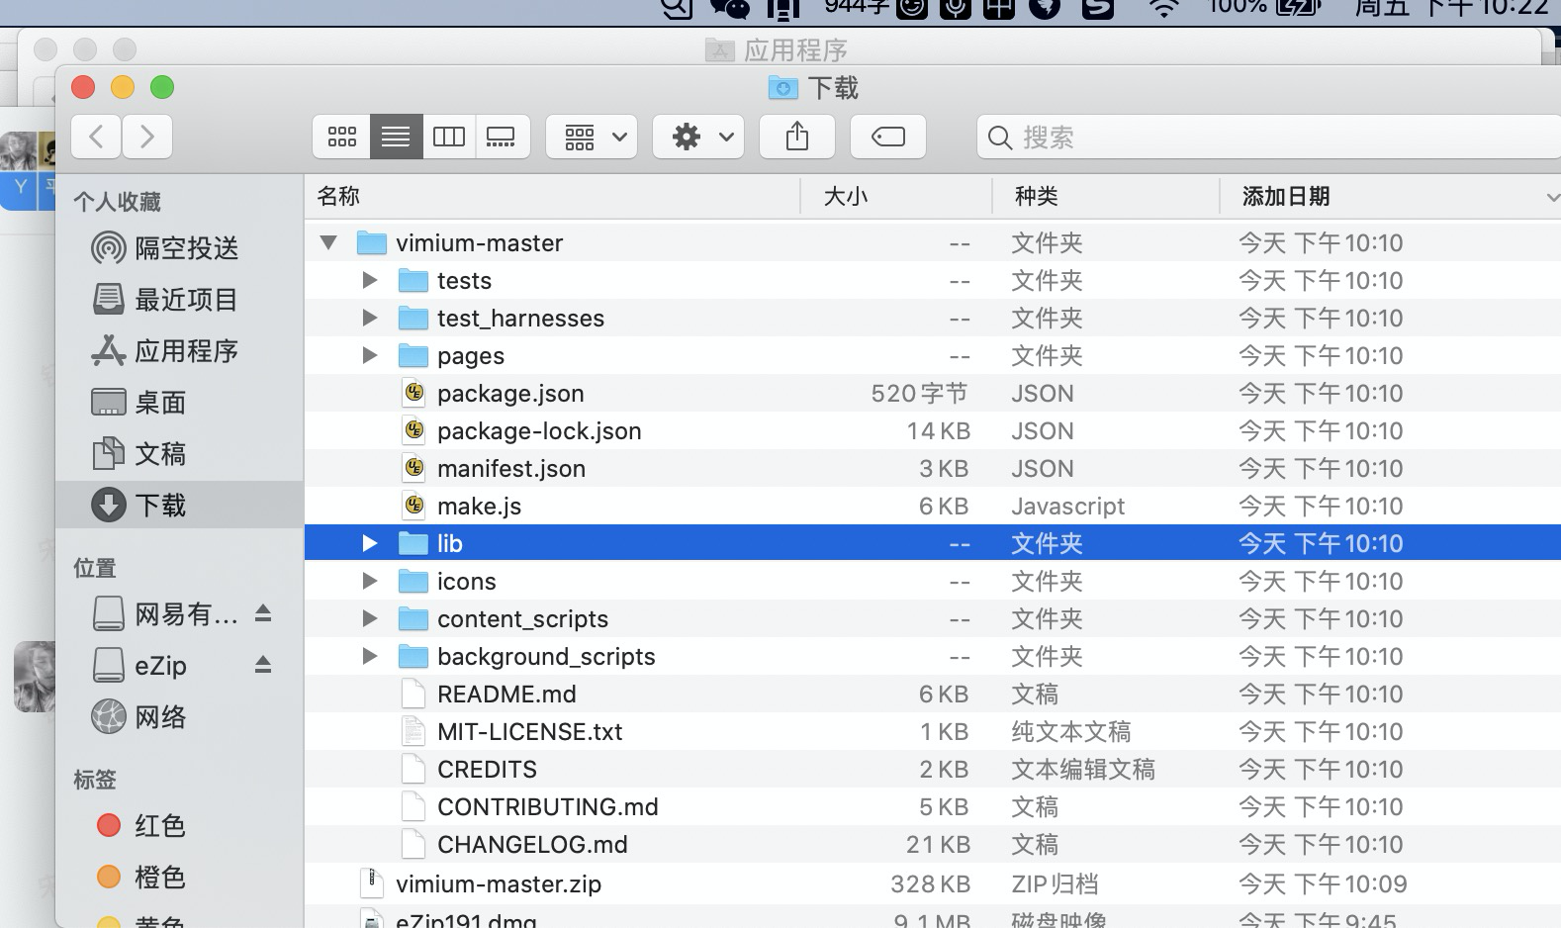
Task: Click the 328 KB size of vimium-master.zip
Action: tap(930, 883)
